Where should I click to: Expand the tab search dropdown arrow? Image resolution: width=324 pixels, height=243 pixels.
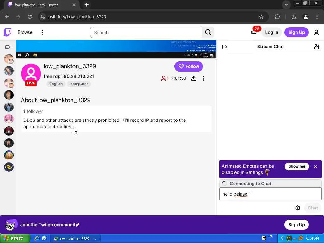[x=286, y=4]
